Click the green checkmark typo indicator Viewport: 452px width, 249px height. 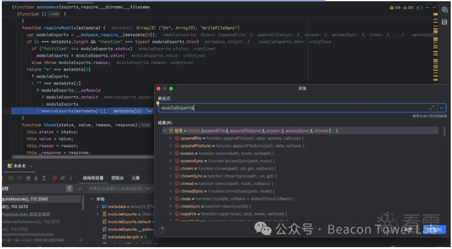pos(420,7)
